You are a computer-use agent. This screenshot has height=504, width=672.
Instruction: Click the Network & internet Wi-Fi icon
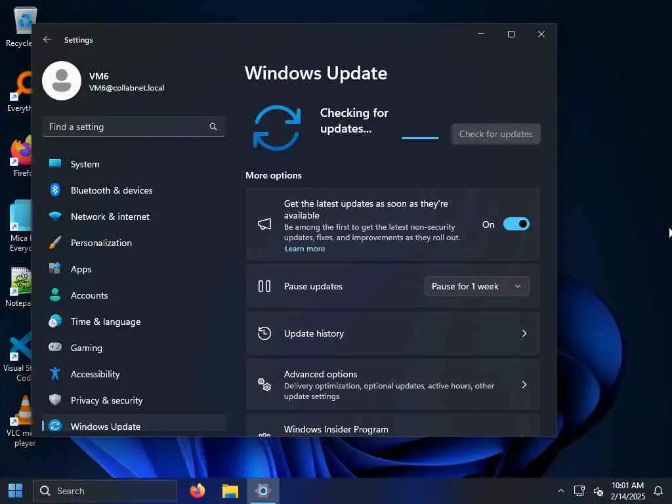pos(55,215)
